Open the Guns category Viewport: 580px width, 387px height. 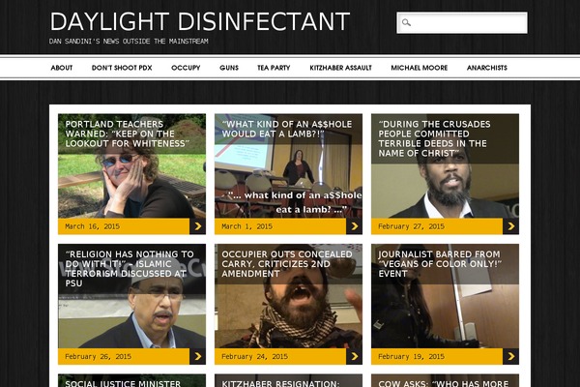point(229,68)
